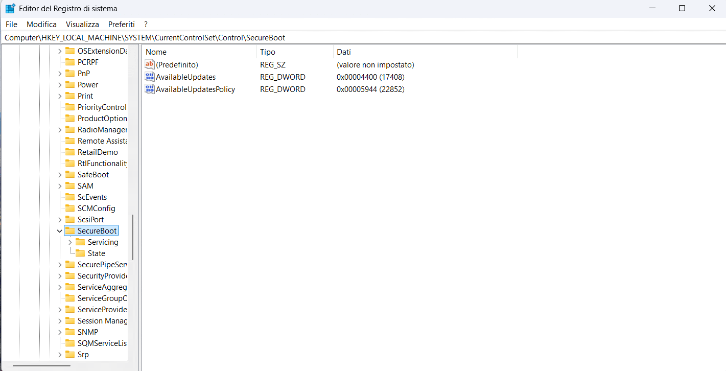This screenshot has height=371, width=726.
Task: Click the SafeBoot folder icon
Action: [70, 175]
